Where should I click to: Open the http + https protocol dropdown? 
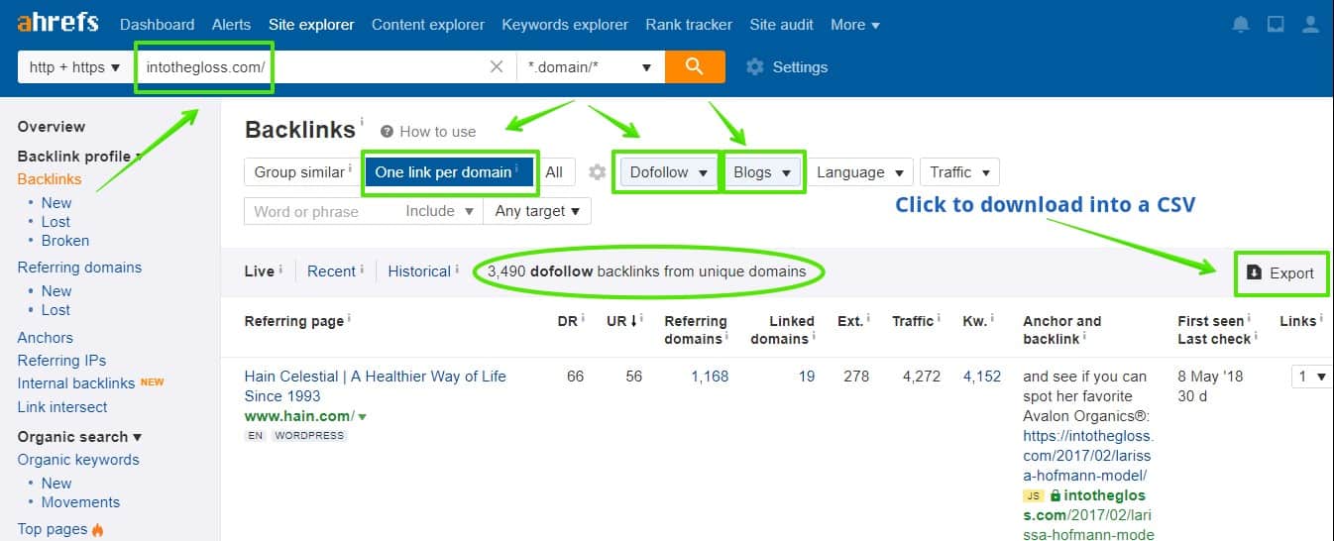tap(74, 67)
